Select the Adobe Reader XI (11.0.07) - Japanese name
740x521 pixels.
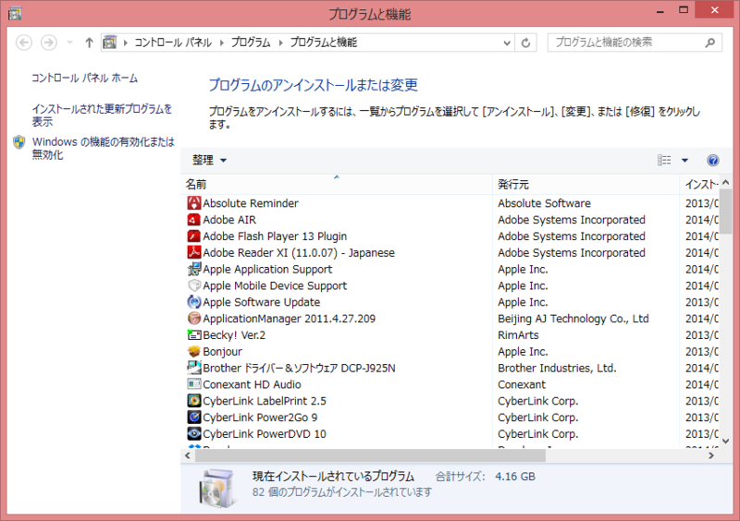click(299, 253)
